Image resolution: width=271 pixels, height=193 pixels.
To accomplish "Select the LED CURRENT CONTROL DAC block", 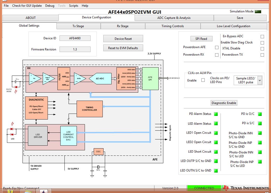I will 68,136.
